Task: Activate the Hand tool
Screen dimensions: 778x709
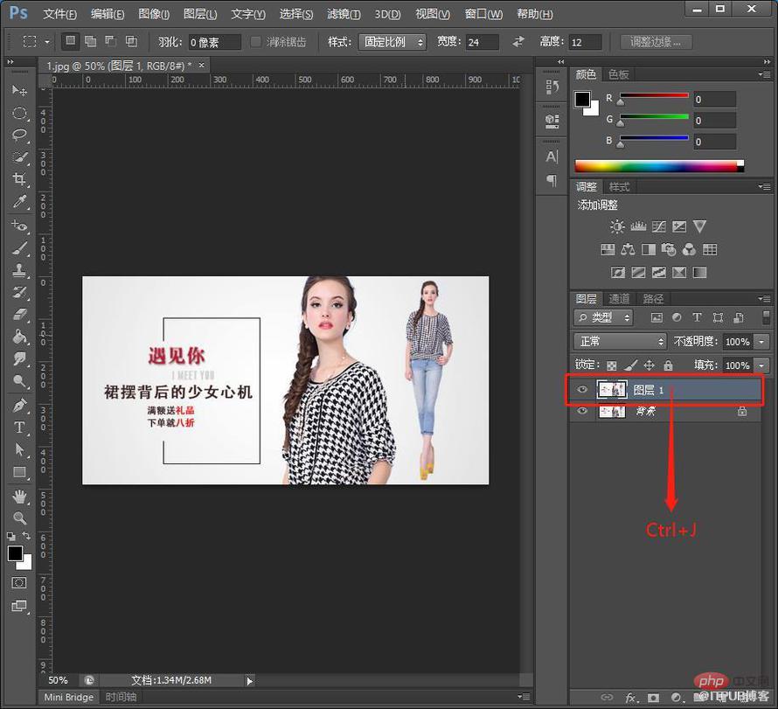Action: pos(19,496)
